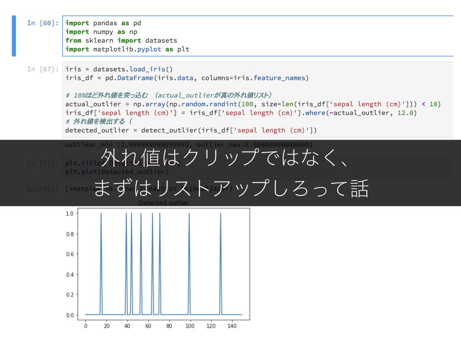
Task: Click the plt.plot(detected_outlier) line
Action: point(117,172)
